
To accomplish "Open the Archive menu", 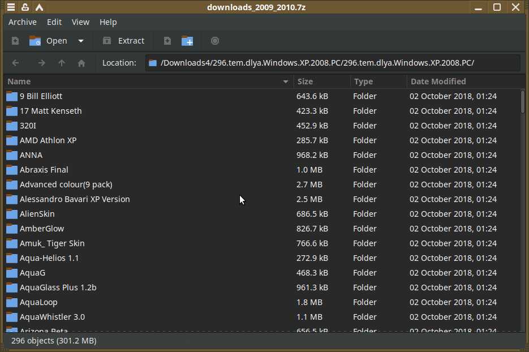I will click(23, 22).
